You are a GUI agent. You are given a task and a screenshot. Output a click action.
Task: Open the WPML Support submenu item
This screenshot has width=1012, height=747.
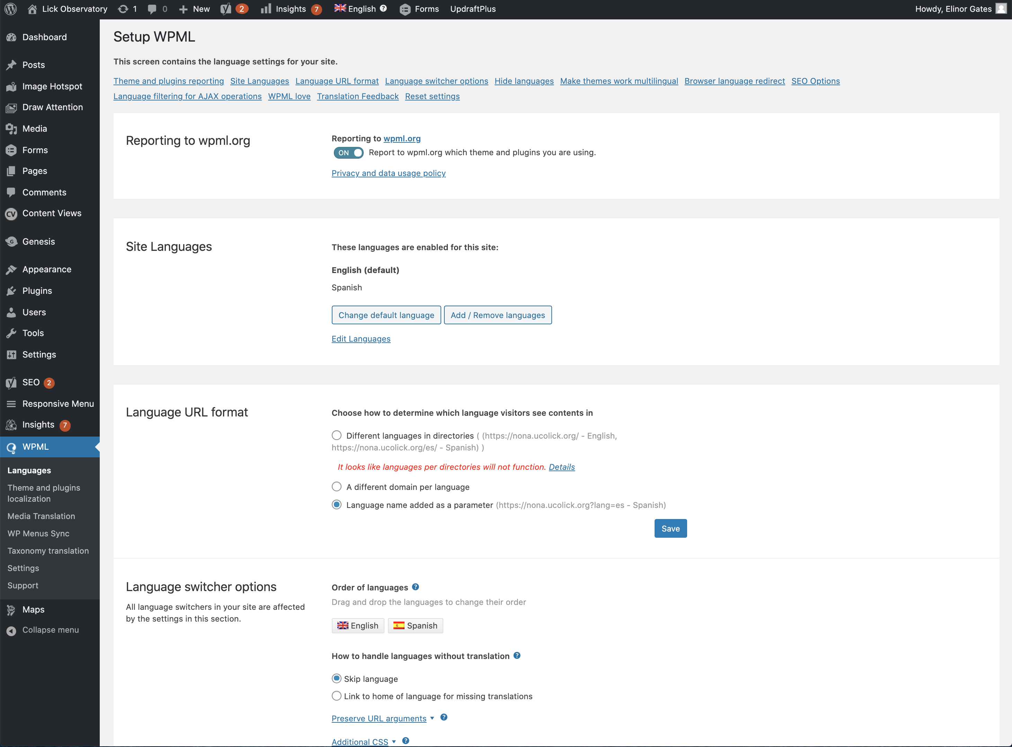(x=23, y=586)
